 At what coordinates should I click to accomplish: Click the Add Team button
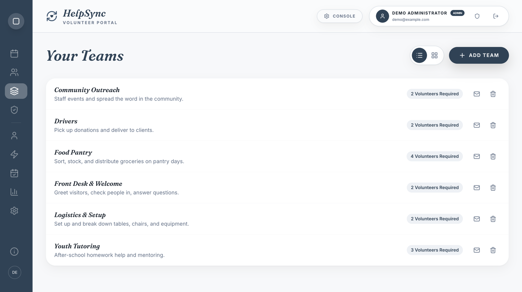[x=479, y=55]
